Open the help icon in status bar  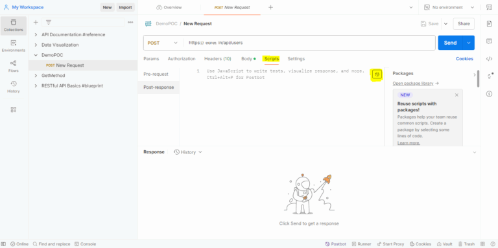(492, 244)
